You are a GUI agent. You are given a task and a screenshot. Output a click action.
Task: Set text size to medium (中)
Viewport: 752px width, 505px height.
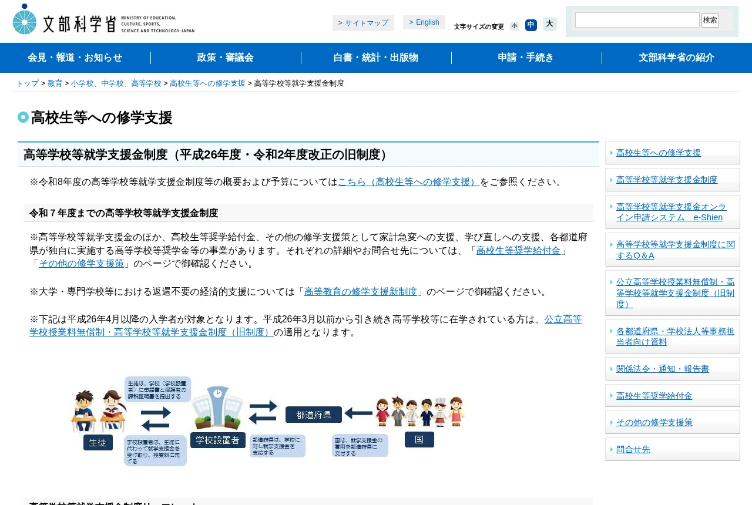(531, 25)
